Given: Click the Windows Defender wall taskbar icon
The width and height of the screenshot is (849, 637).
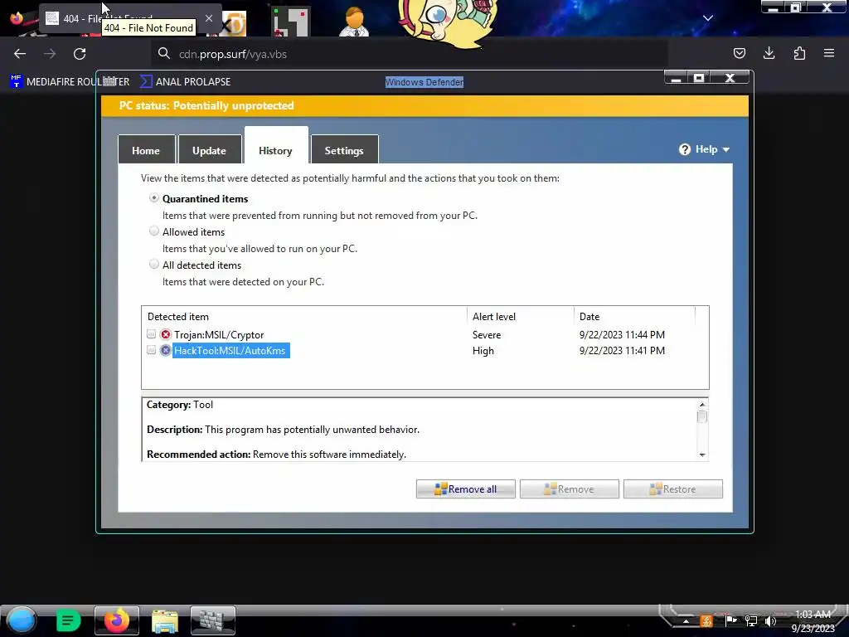Looking at the screenshot, I should coord(213,620).
